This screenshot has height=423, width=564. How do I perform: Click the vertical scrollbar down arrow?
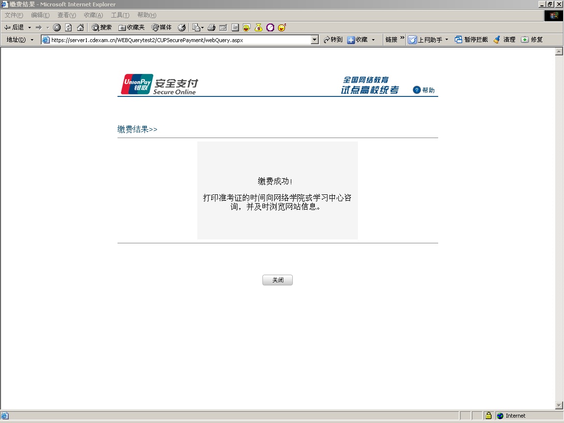[559, 405]
